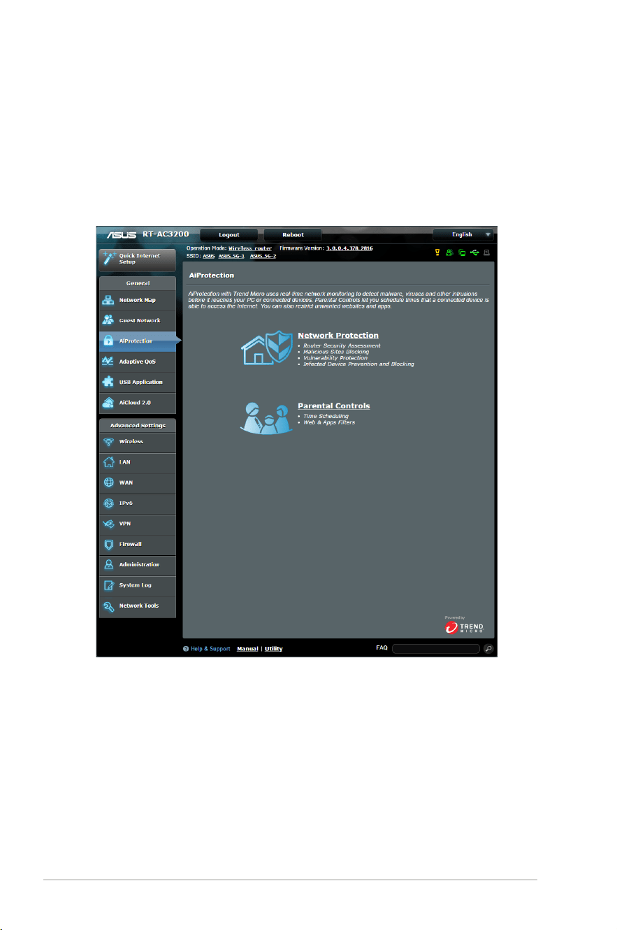Viewport: 617px width, 930px height.
Task: Open the Network Protection link
Action: [x=338, y=336]
